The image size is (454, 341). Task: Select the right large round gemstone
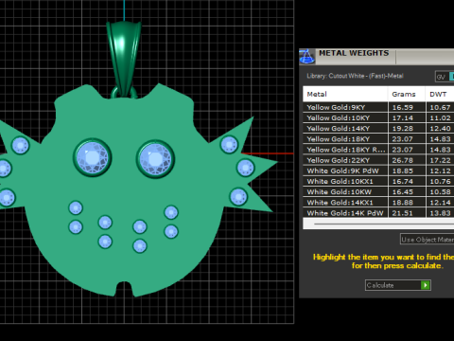(155, 159)
